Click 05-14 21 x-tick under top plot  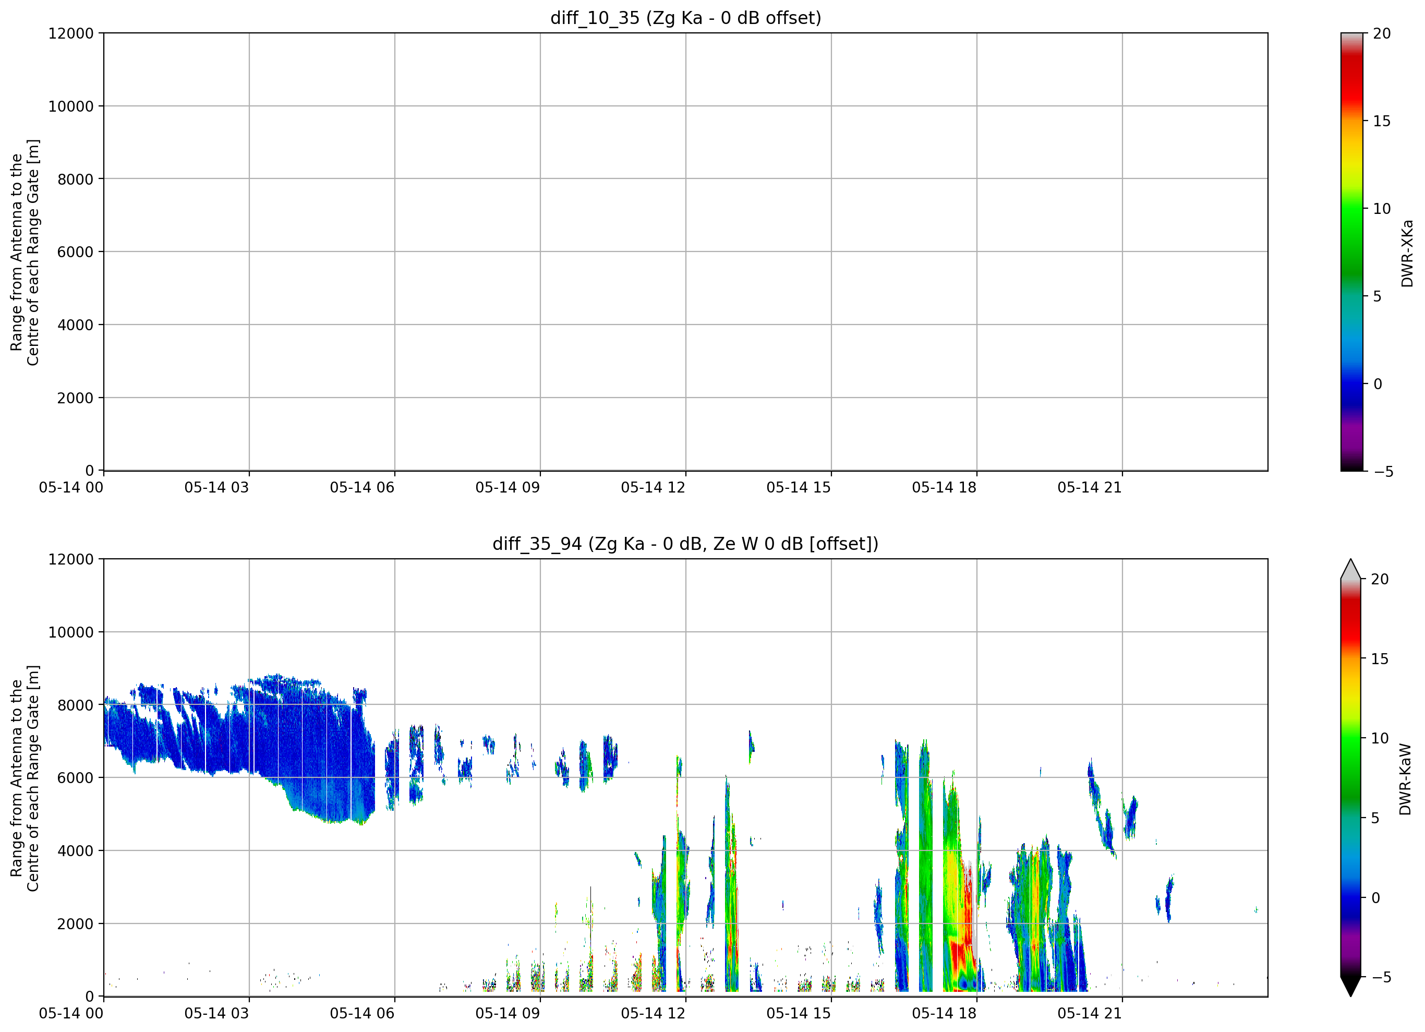click(1090, 488)
